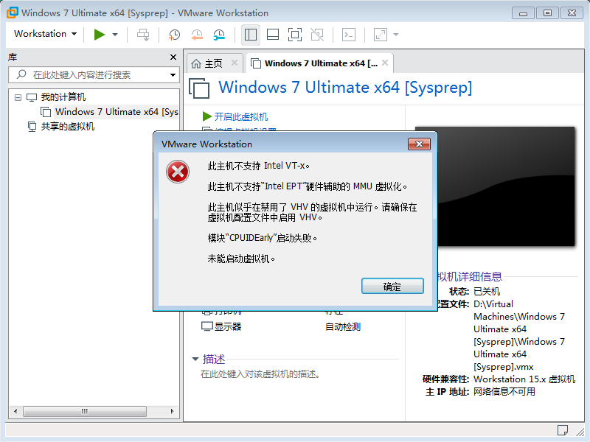Click the revert to snapshot icon
Image resolution: width=590 pixels, height=442 pixels.
pyautogui.click(x=197, y=35)
